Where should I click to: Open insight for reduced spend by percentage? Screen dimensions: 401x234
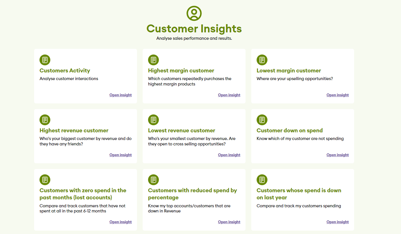pos(229,222)
